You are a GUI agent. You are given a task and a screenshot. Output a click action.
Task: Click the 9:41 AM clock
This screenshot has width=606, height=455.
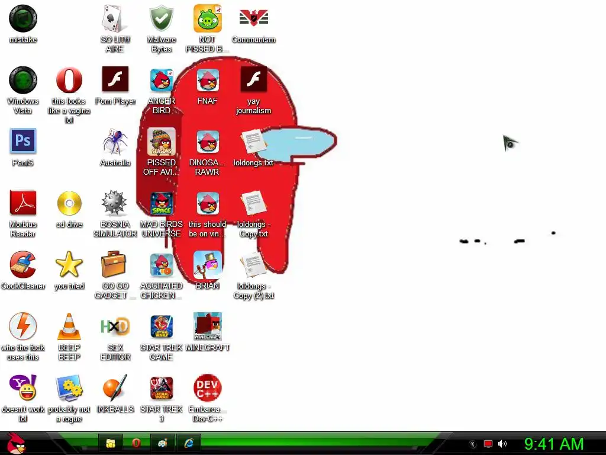coord(554,444)
